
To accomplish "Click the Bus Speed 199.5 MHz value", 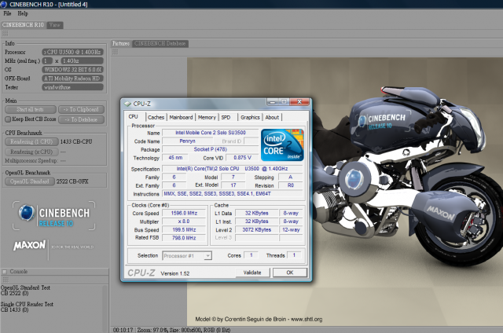I will (184, 230).
